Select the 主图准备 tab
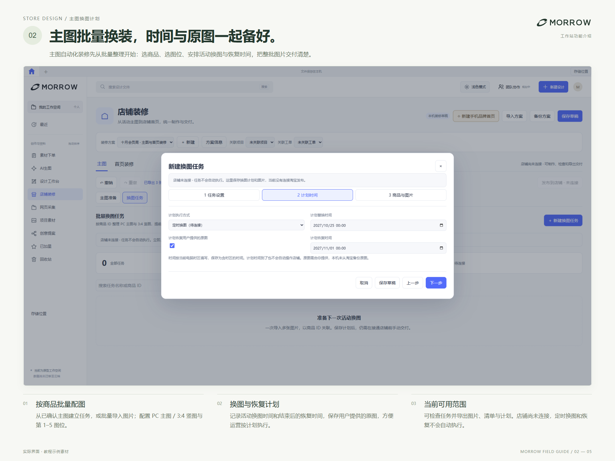The width and height of the screenshot is (615, 461). pyautogui.click(x=108, y=198)
